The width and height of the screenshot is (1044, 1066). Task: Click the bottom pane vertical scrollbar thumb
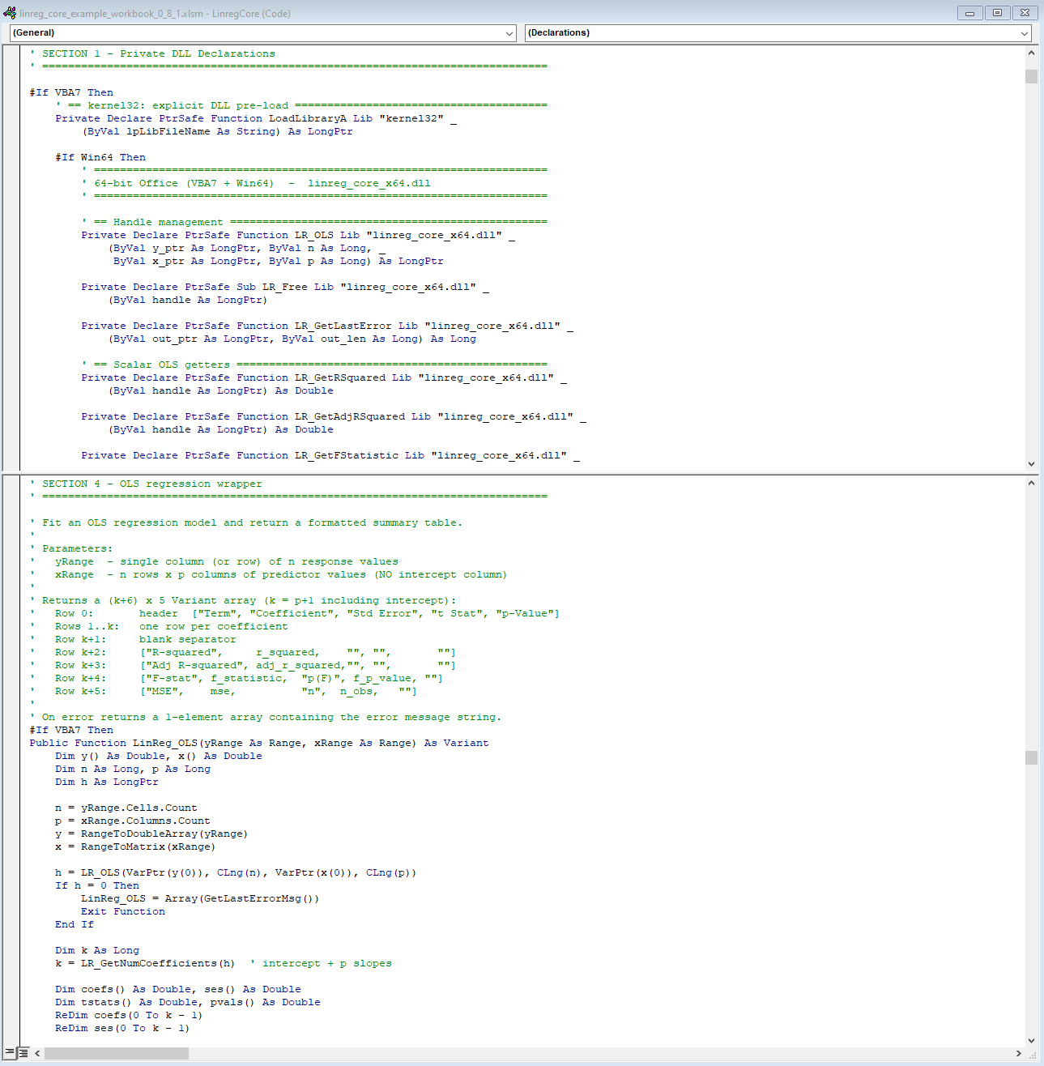[x=1031, y=757]
